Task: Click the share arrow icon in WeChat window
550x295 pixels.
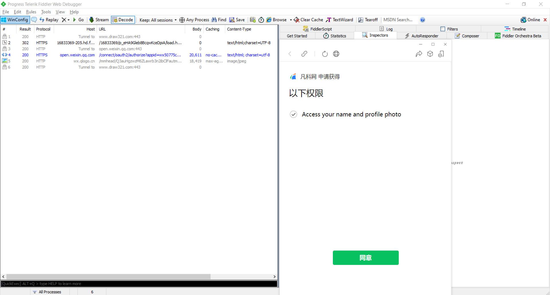Action: click(x=419, y=54)
